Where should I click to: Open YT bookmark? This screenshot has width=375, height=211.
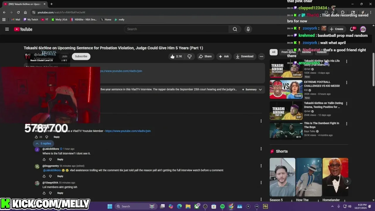coord(45,20)
